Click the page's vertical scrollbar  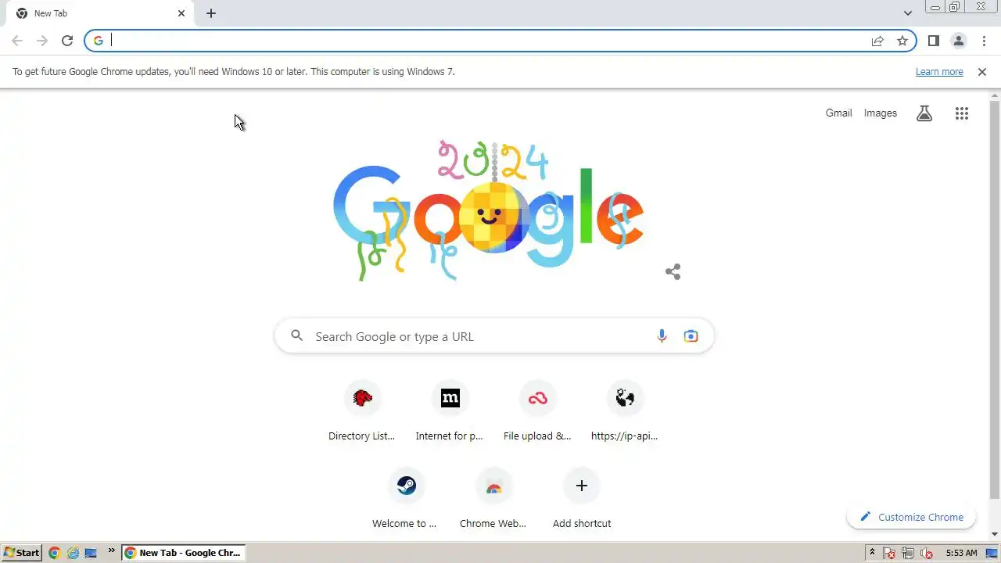pyautogui.click(x=995, y=299)
